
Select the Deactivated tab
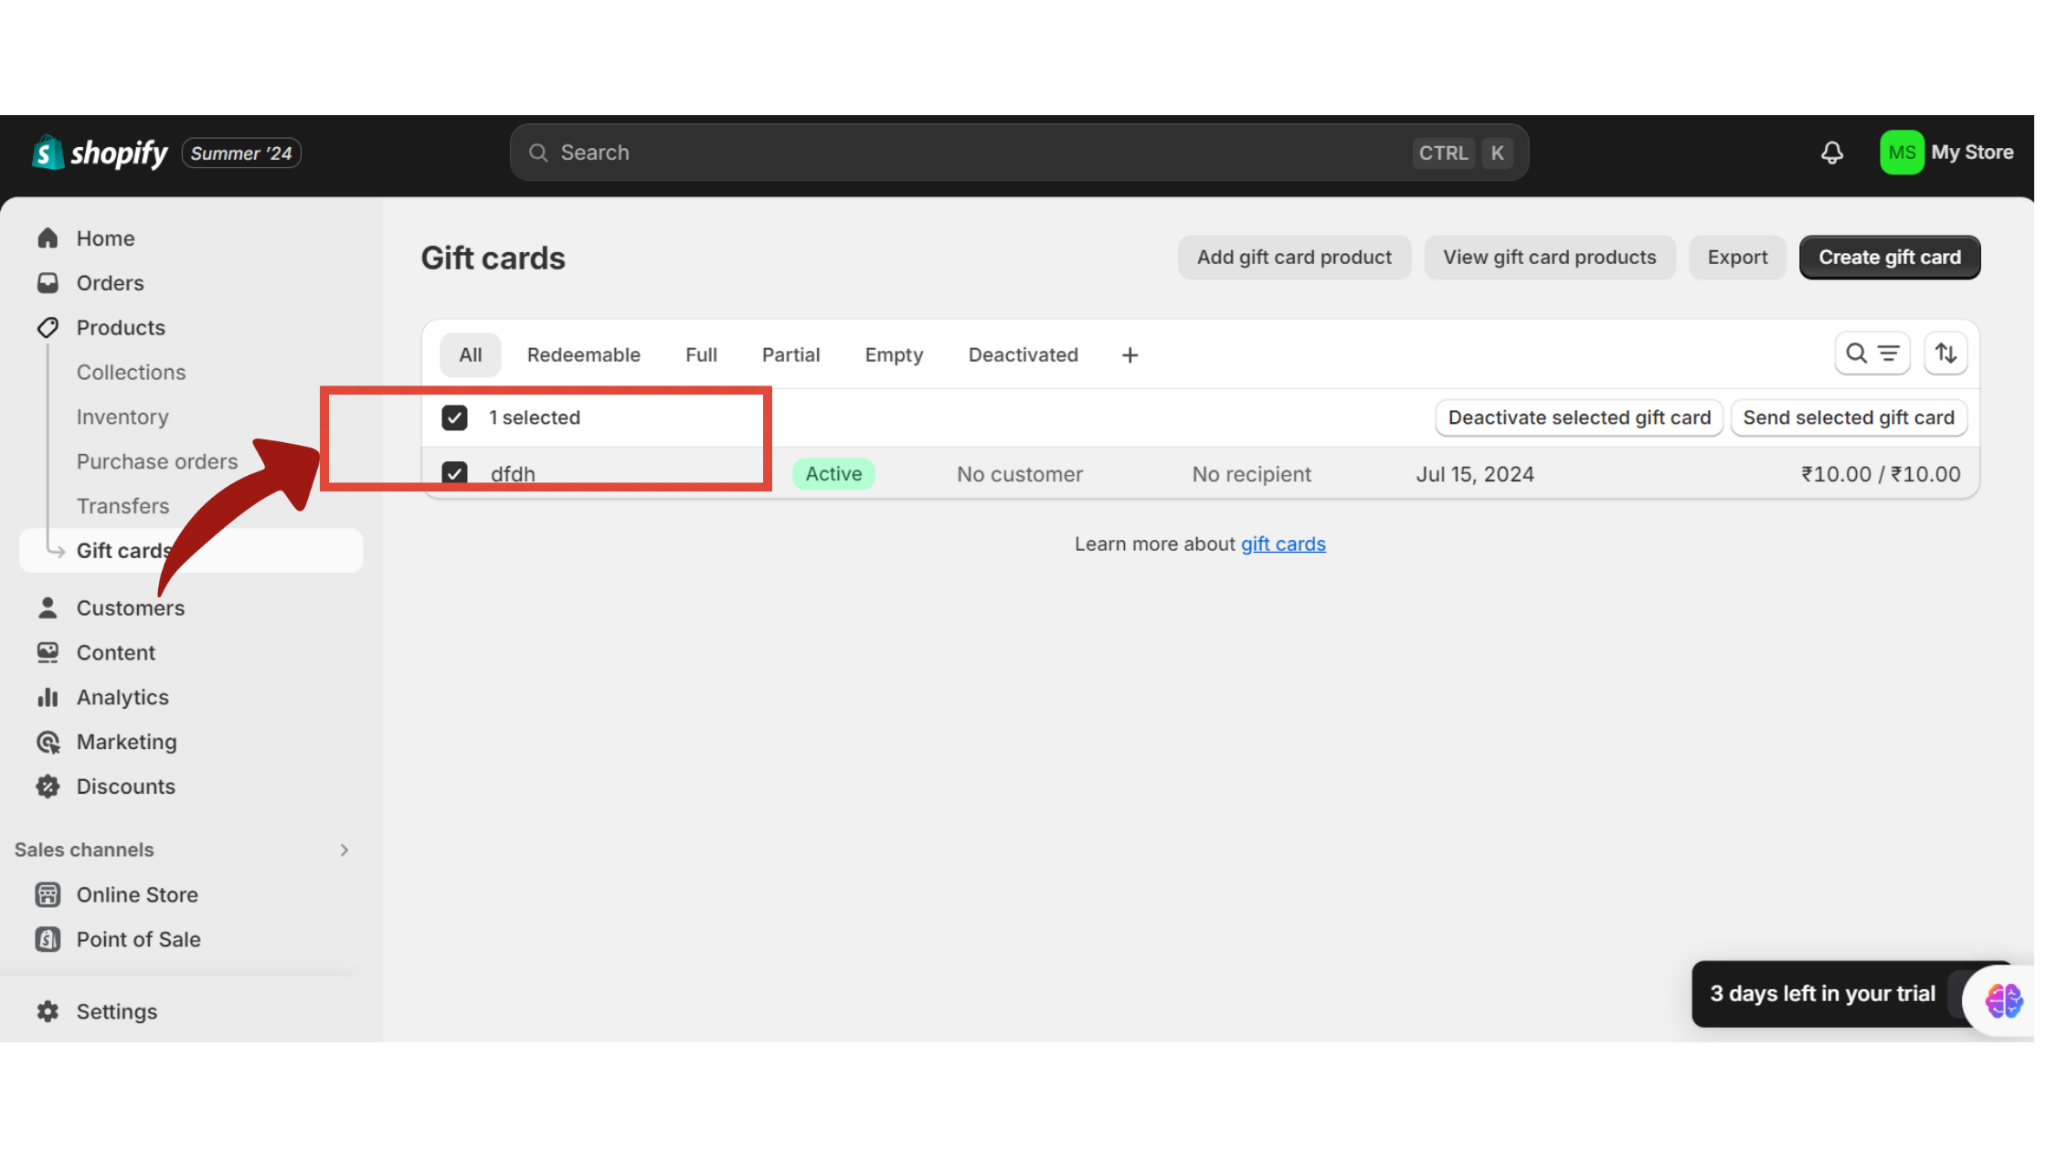point(1023,354)
